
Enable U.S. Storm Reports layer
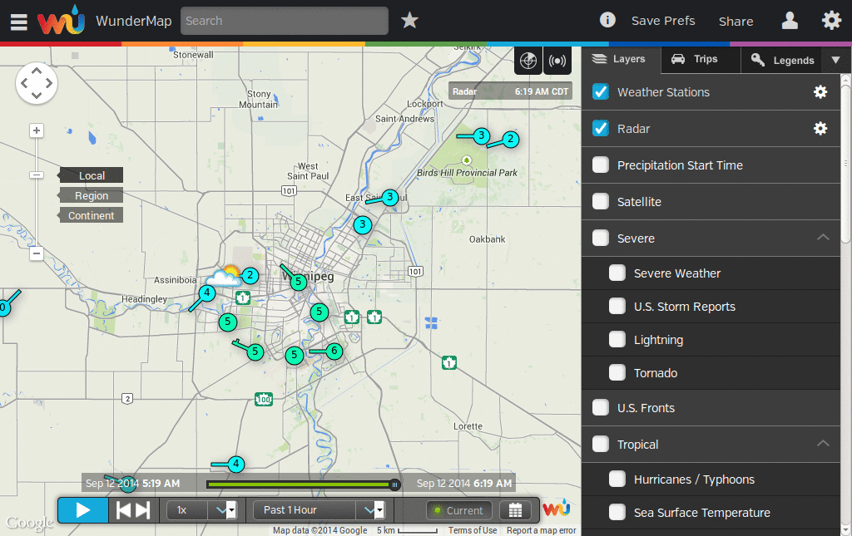(617, 306)
